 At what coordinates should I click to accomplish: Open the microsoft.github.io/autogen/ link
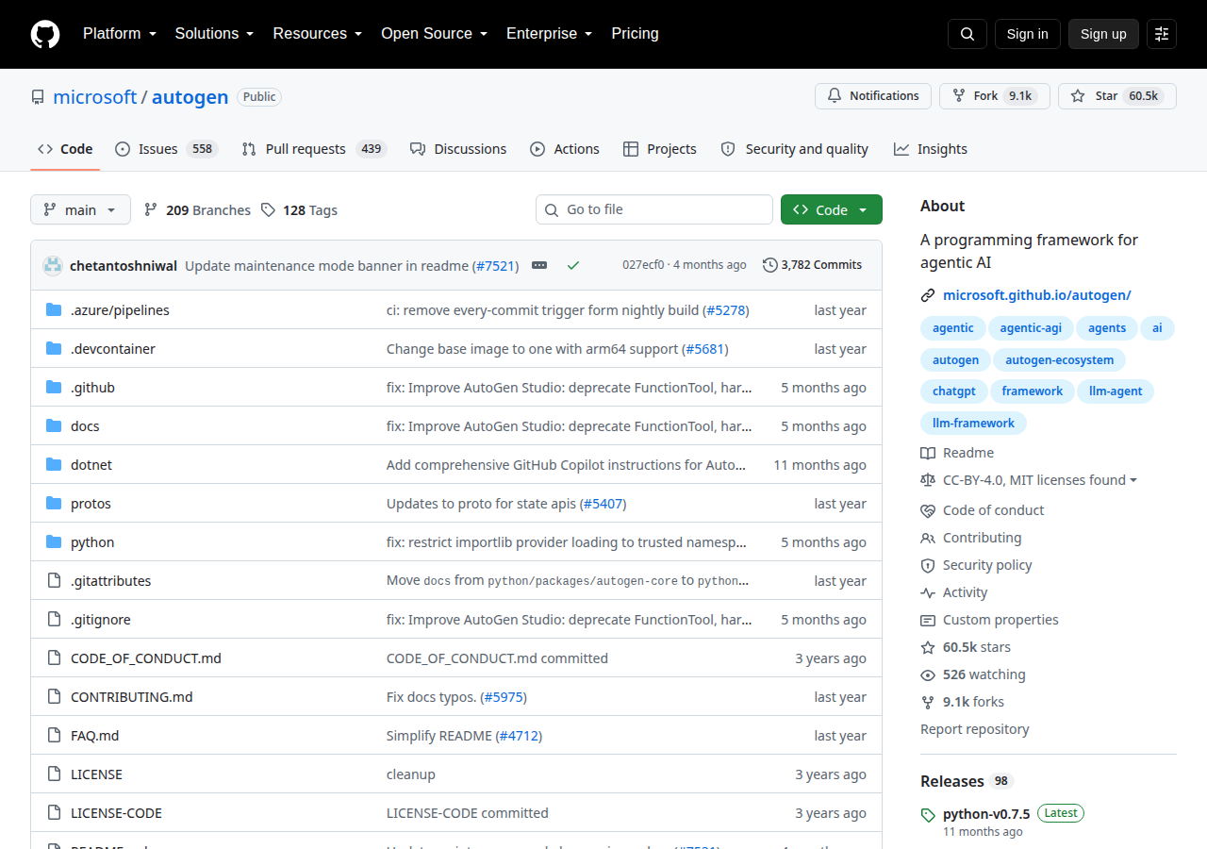[1037, 295]
